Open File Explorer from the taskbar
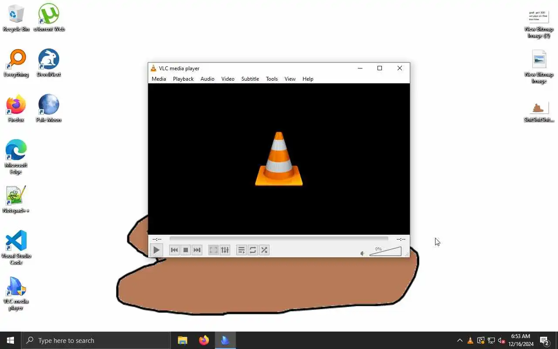Screen dimensions: 558x349 click(183, 340)
